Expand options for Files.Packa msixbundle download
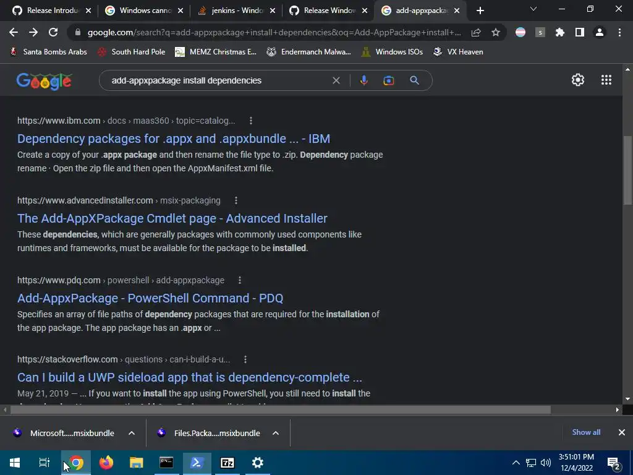This screenshot has width=633, height=475. point(276,433)
